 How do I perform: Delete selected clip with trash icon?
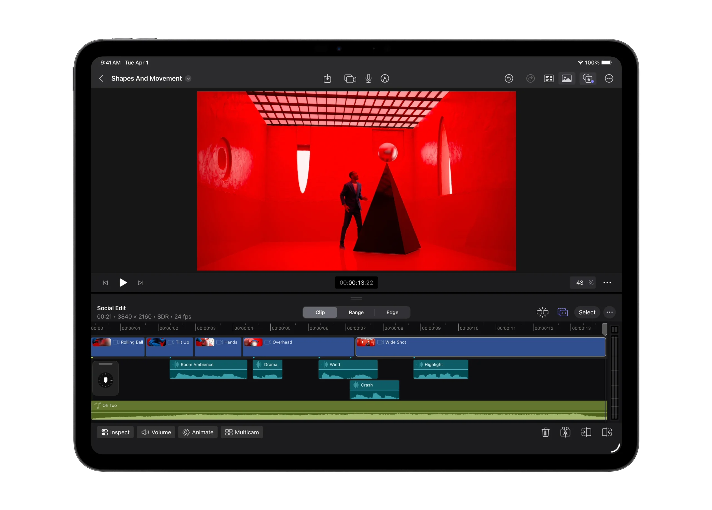click(x=545, y=432)
